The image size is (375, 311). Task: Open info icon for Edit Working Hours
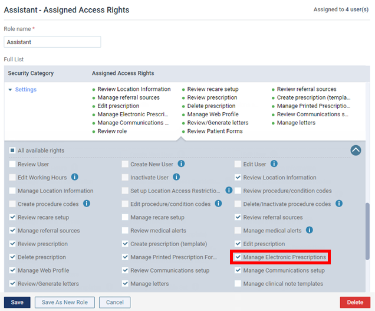(x=75, y=177)
